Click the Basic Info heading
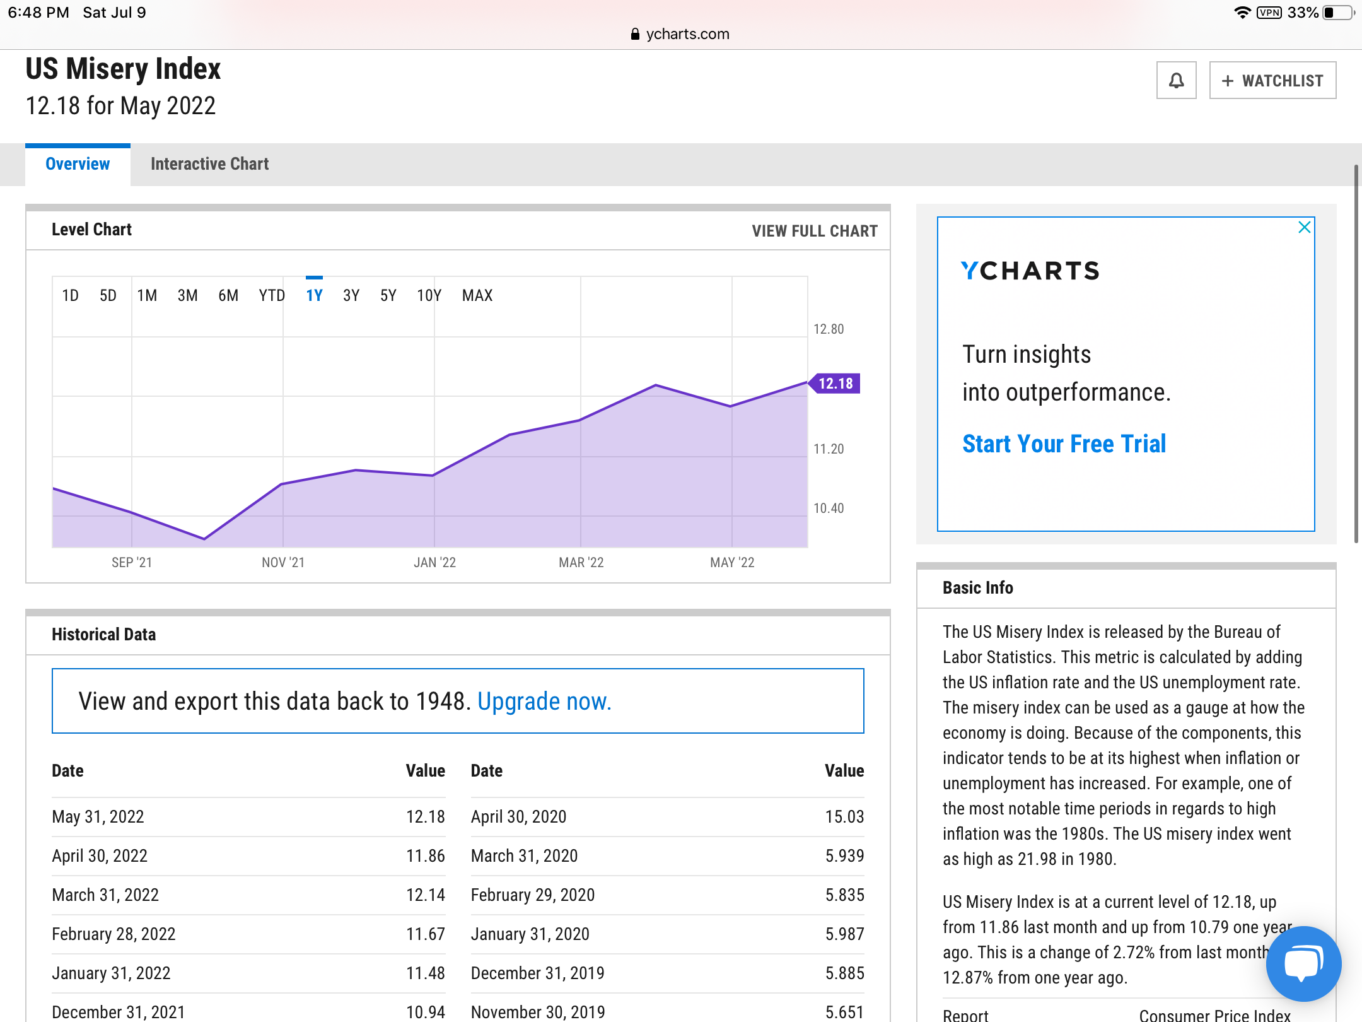 (978, 588)
